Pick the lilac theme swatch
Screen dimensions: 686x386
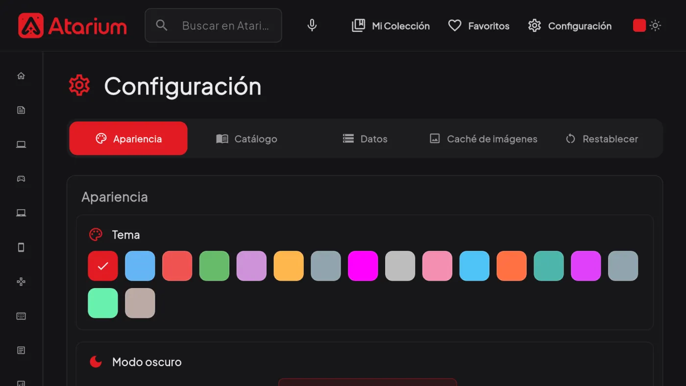pos(251,266)
